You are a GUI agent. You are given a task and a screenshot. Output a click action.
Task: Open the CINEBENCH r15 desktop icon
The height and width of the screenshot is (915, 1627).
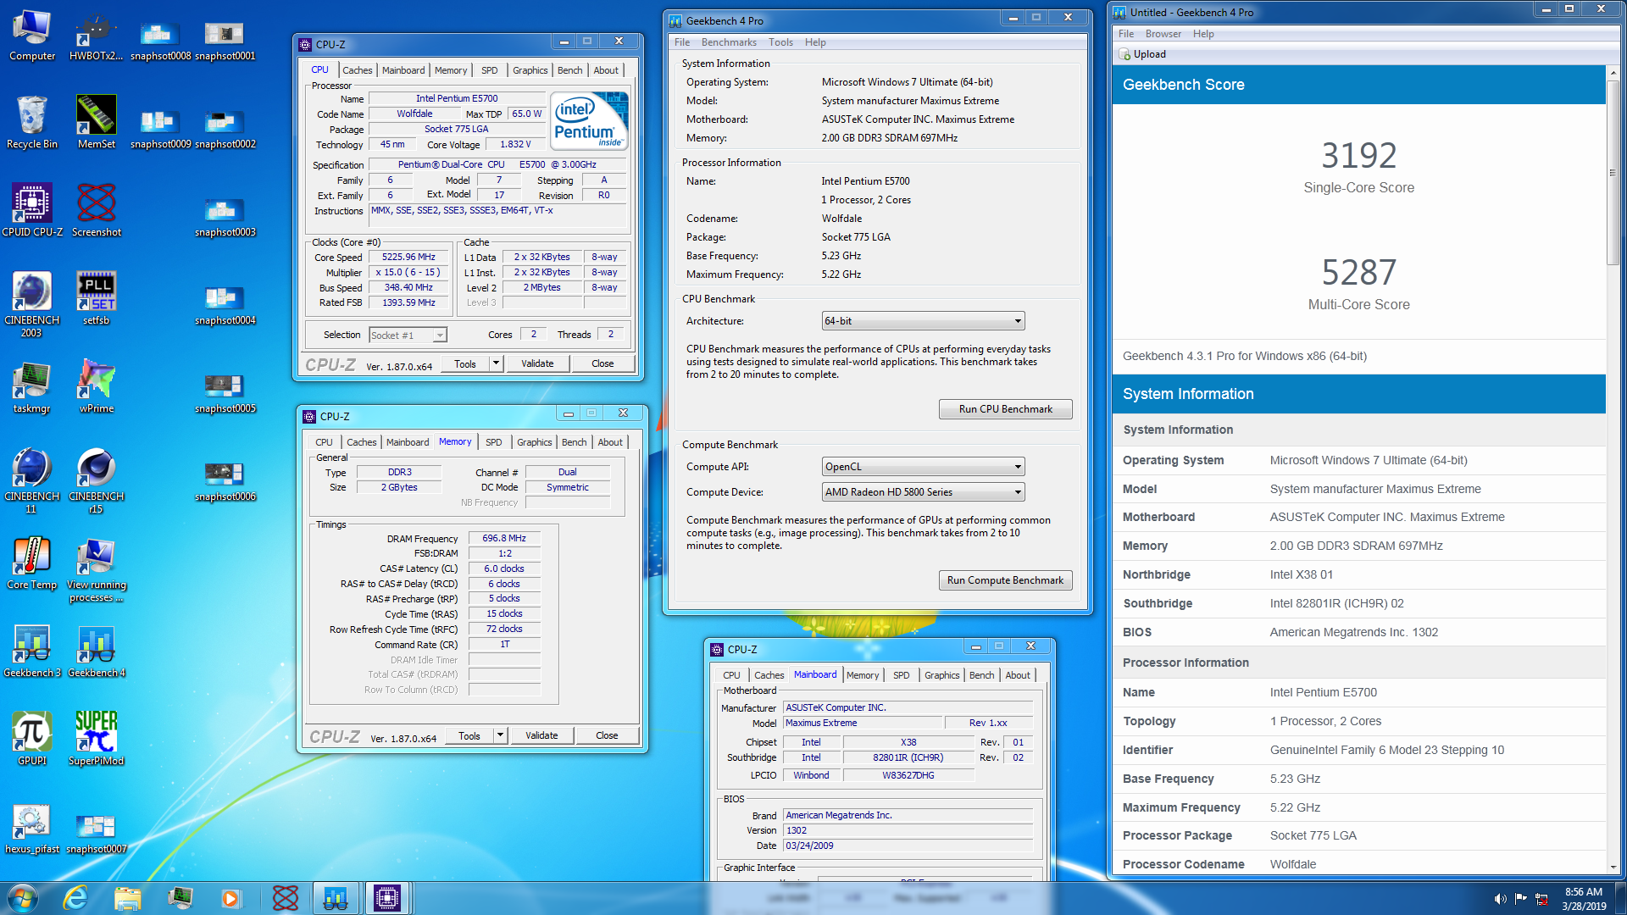tap(96, 480)
